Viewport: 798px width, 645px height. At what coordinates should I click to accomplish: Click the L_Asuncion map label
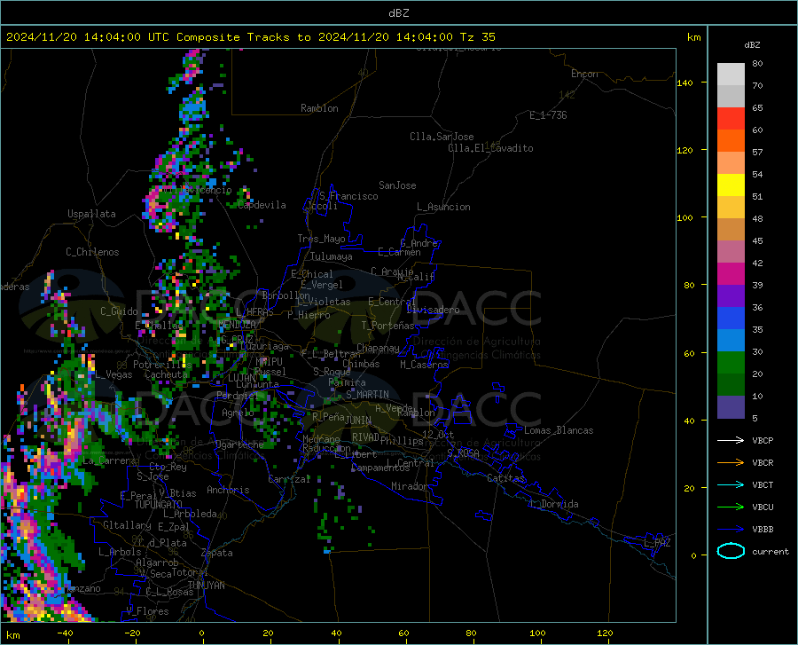443,207
